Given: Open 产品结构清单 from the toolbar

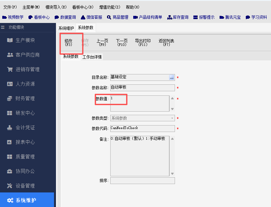Looking at the screenshot, I should 147,17.
